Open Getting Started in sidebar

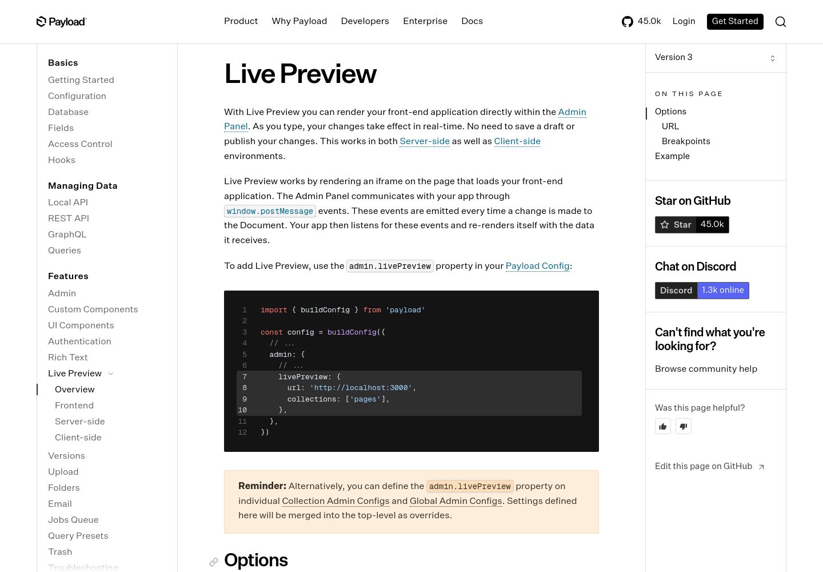coord(81,80)
